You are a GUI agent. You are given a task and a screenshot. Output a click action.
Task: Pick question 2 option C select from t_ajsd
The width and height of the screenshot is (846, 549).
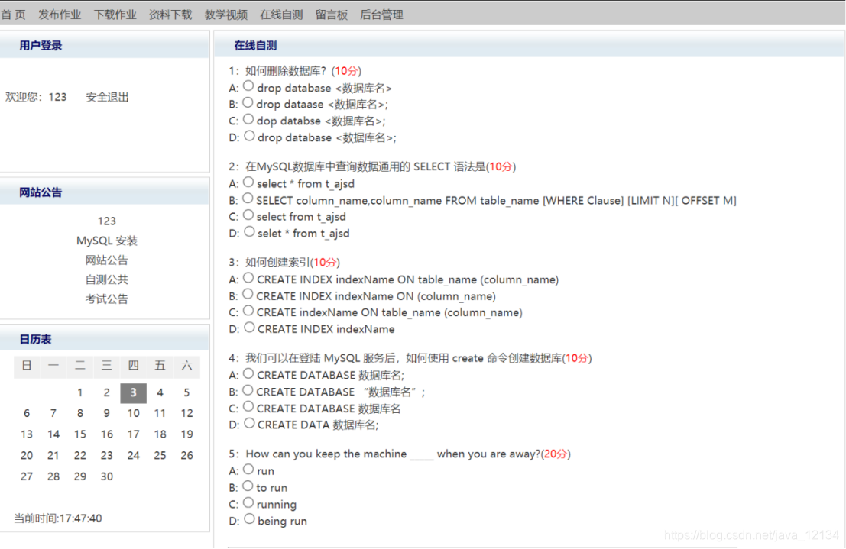click(248, 215)
